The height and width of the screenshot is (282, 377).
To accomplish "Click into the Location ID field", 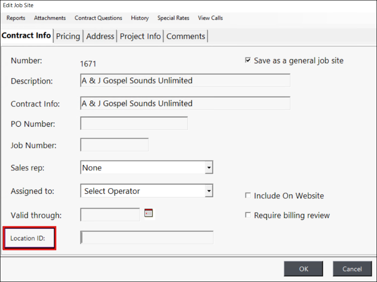I will pyautogui.click(x=147, y=238).
